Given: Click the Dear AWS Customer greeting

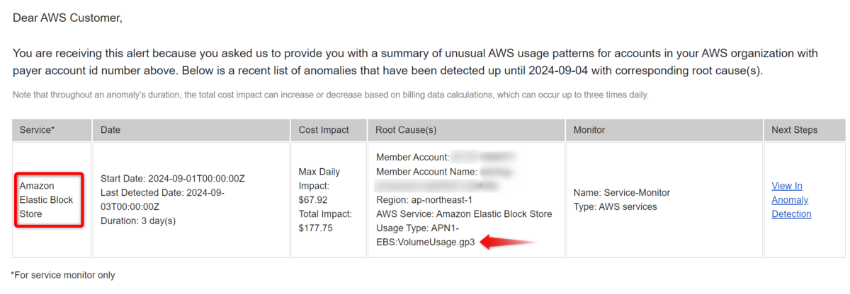Looking at the screenshot, I should [68, 18].
